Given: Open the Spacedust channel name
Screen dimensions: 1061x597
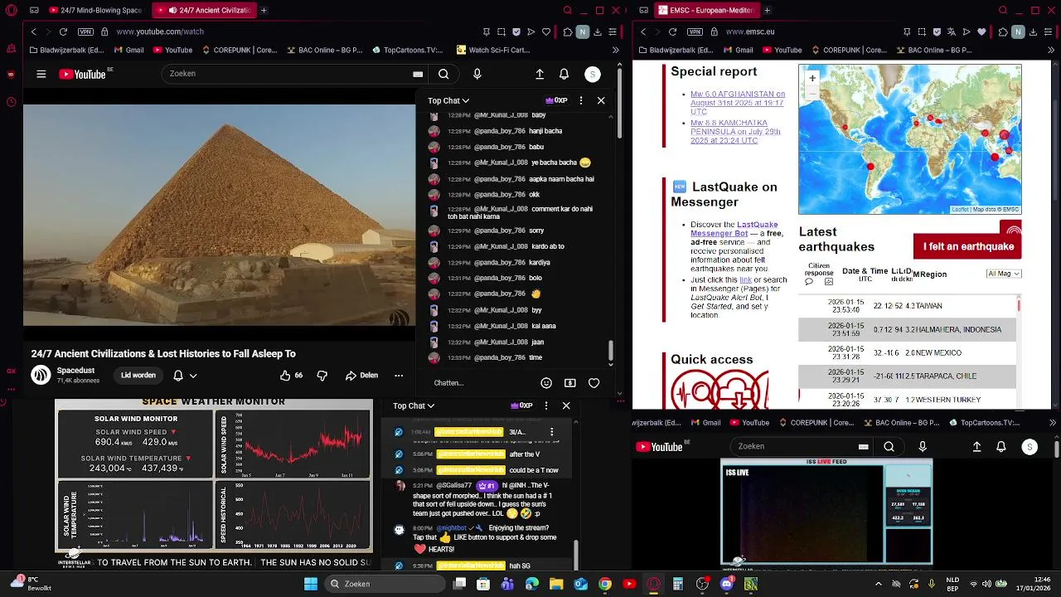Looking at the screenshot, I should pos(75,370).
